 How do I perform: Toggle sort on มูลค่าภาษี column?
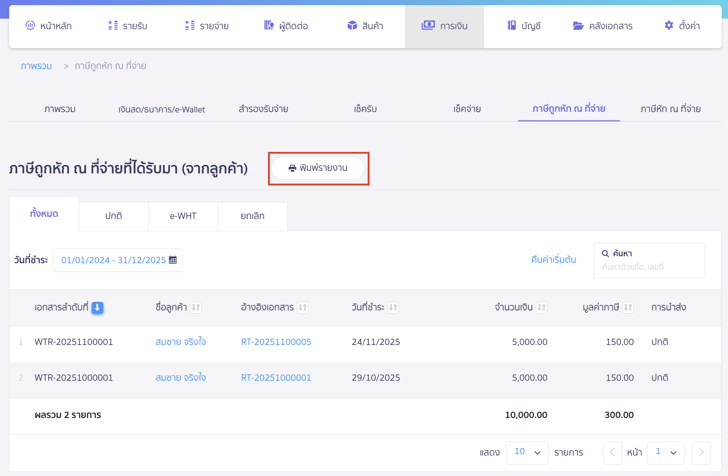click(628, 308)
